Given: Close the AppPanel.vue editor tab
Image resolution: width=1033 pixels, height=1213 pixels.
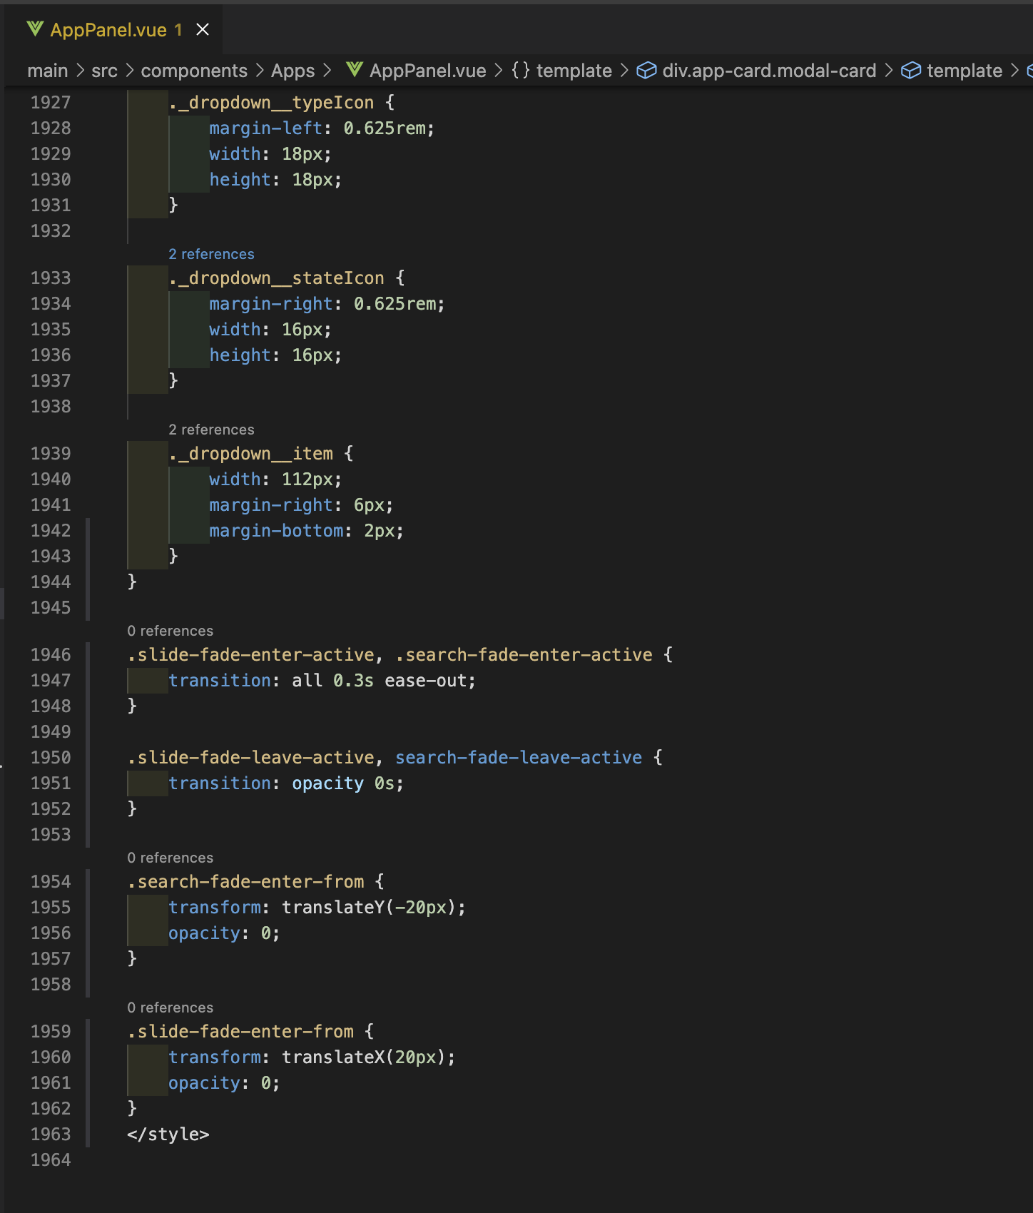Looking at the screenshot, I should 203,29.
